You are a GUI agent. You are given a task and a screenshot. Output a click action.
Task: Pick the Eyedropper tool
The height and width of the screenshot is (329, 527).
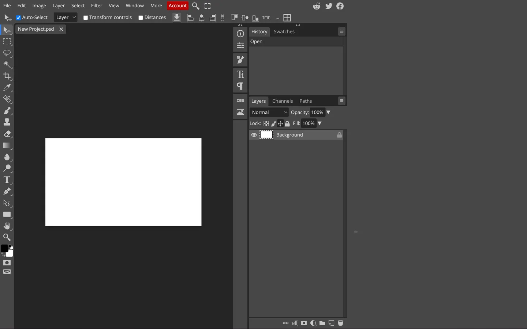7,88
